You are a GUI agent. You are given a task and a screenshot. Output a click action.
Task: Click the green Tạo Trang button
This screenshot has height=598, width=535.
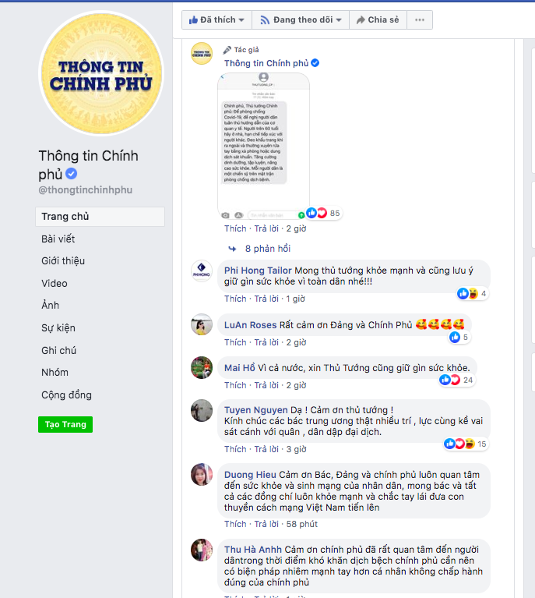tap(65, 424)
